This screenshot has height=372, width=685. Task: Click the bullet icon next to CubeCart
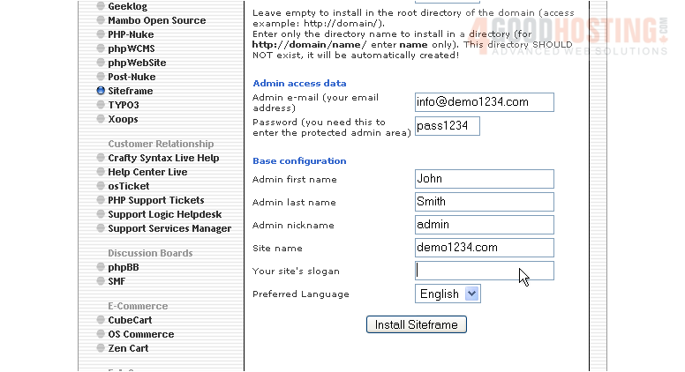(101, 320)
